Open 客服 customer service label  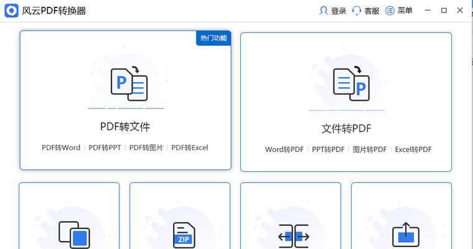[372, 11]
